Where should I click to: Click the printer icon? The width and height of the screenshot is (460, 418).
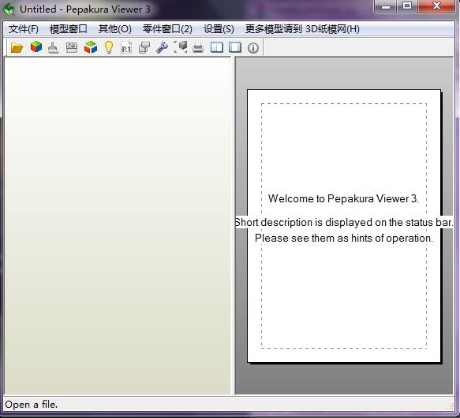pos(198,47)
